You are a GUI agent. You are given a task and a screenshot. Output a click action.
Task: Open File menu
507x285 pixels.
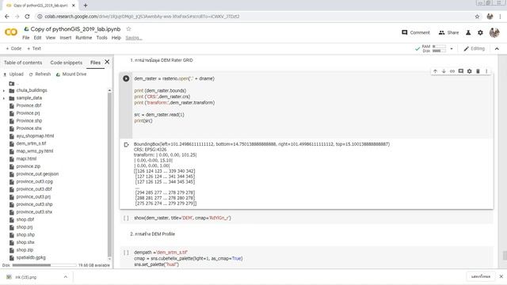click(x=26, y=38)
